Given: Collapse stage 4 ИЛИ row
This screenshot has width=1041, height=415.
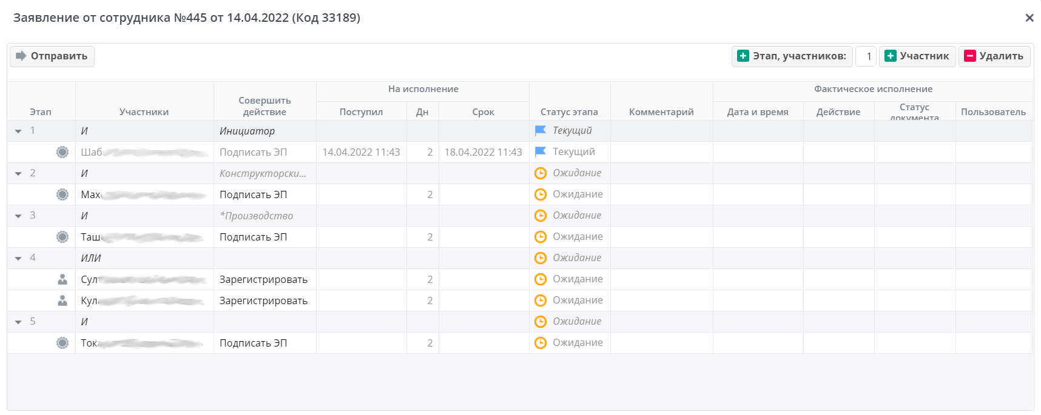Looking at the screenshot, I should click(18, 259).
